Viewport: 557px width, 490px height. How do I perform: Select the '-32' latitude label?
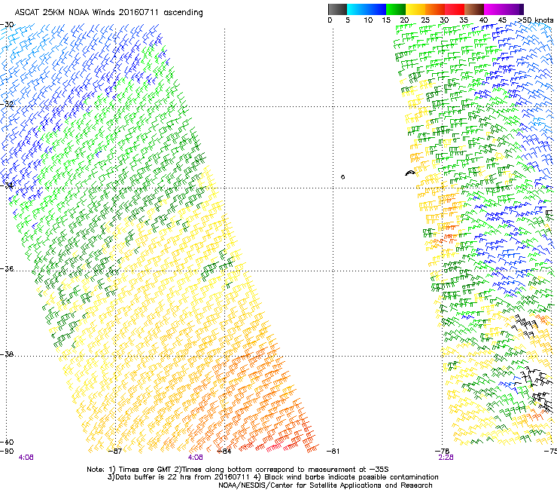7,104
